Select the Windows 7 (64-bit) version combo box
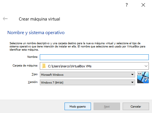 pyautogui.click(x=87, y=82)
